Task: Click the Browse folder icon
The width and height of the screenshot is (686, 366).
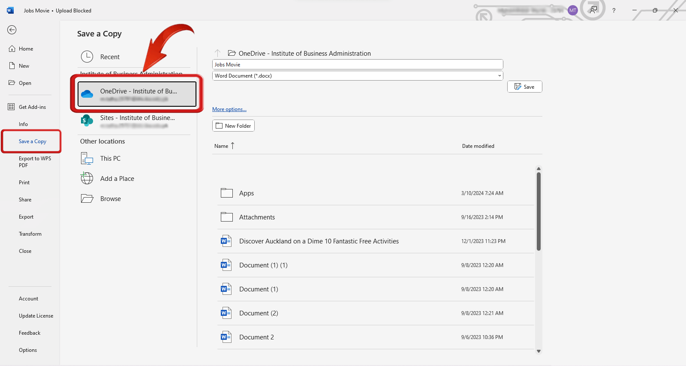Action: pyautogui.click(x=87, y=198)
